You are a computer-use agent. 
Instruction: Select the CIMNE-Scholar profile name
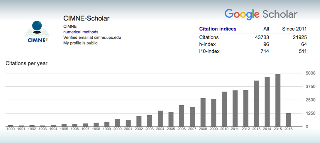[x=86, y=19]
